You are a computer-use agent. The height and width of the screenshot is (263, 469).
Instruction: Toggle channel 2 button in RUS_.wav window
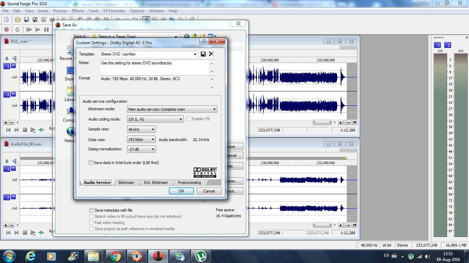pyautogui.click(x=7, y=95)
